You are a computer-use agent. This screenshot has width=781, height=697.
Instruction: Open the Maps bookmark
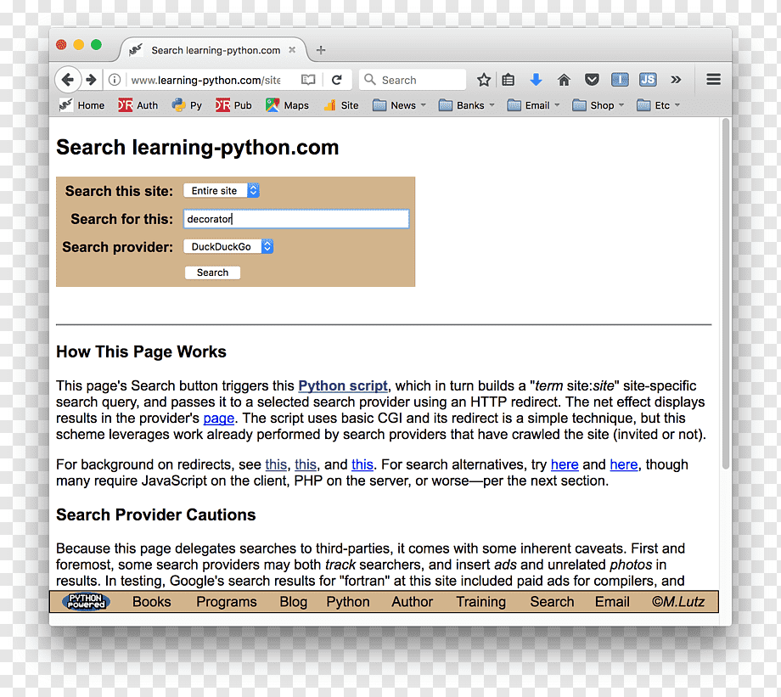click(288, 105)
